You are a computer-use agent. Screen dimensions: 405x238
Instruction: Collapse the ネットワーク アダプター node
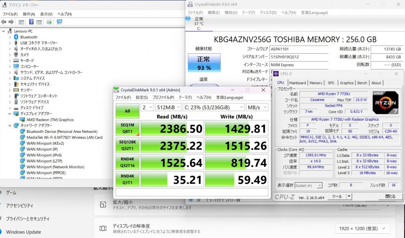pos(10,125)
